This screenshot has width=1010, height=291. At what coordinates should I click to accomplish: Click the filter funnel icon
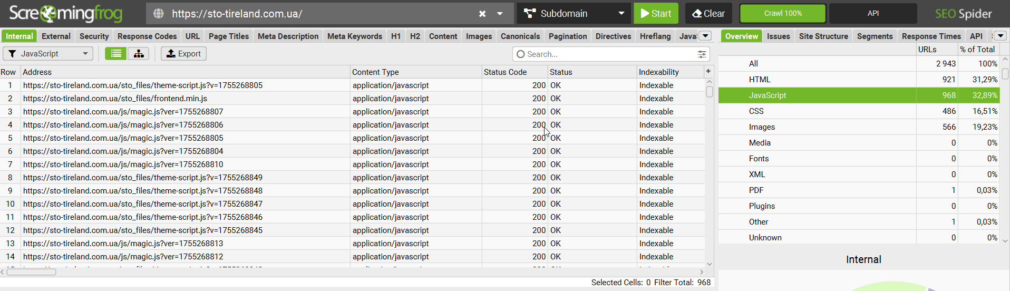pyautogui.click(x=12, y=54)
